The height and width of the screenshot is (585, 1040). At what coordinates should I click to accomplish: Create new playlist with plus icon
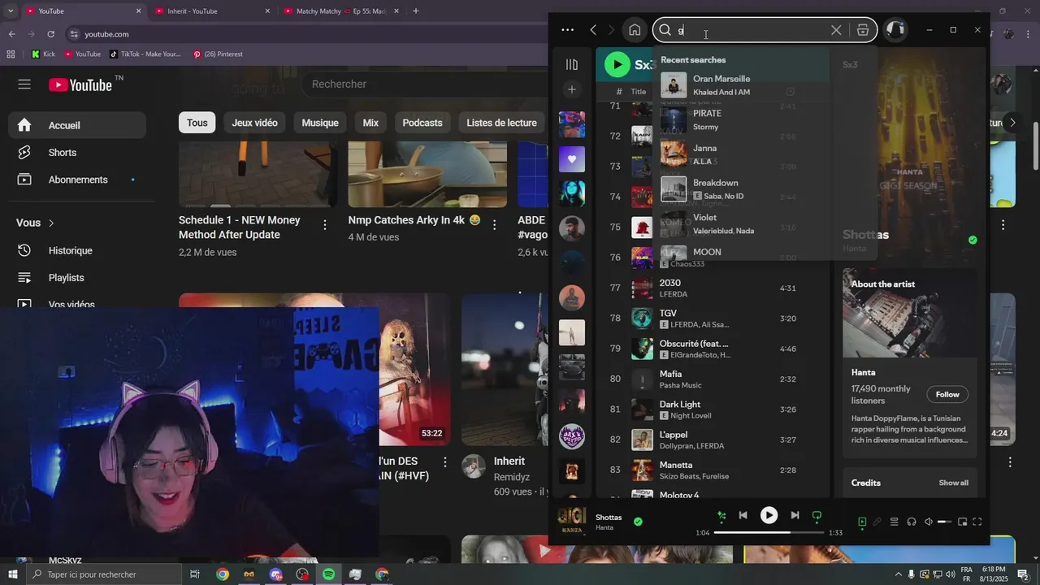tap(572, 89)
